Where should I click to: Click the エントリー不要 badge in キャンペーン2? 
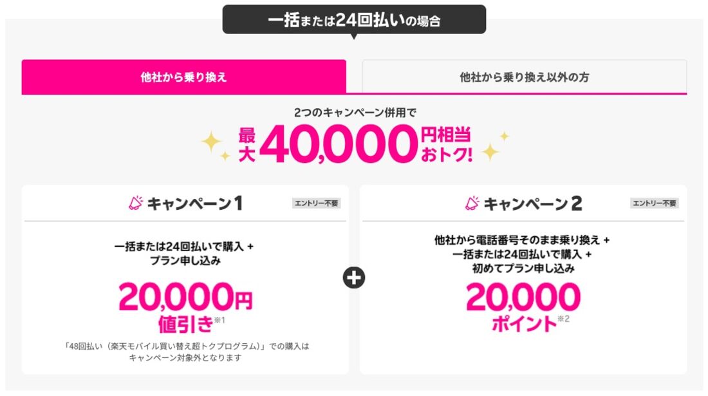[653, 203]
